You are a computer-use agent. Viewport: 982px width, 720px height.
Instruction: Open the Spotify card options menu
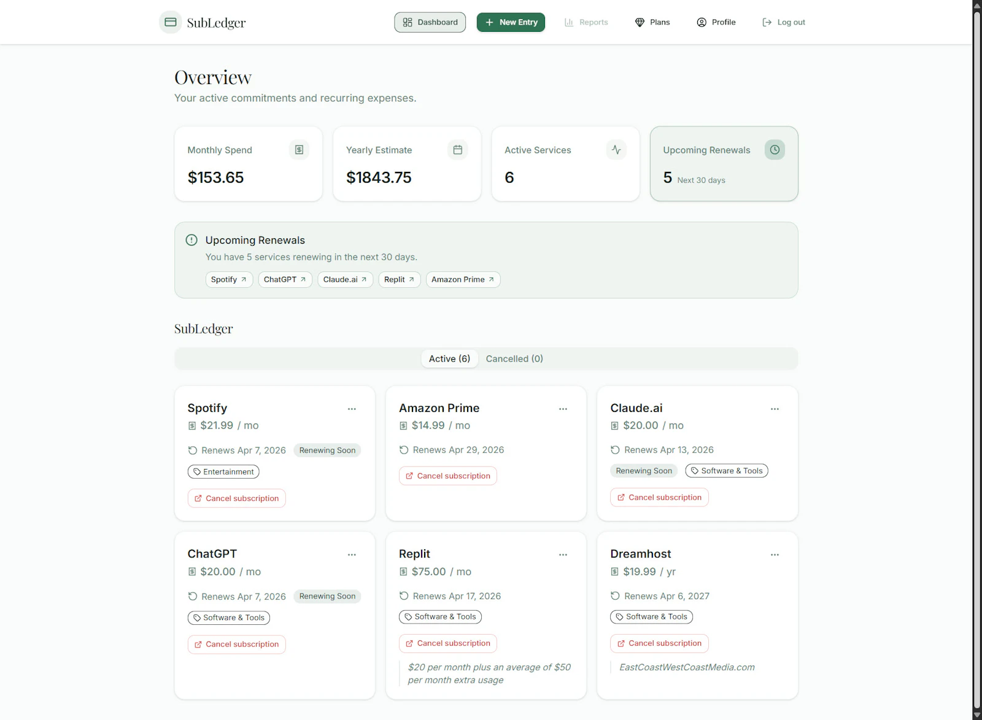(352, 409)
